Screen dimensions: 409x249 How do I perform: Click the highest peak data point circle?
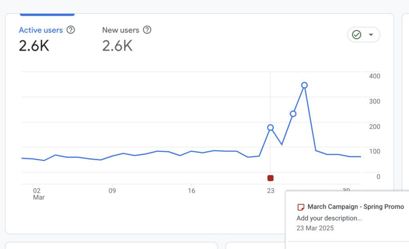click(304, 85)
